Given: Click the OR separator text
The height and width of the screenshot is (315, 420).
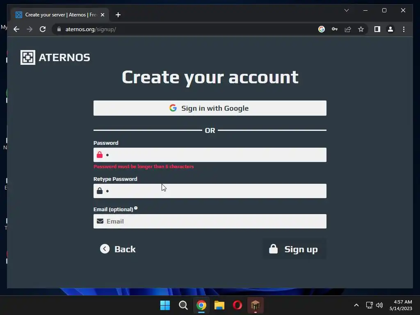Looking at the screenshot, I should 210,130.
